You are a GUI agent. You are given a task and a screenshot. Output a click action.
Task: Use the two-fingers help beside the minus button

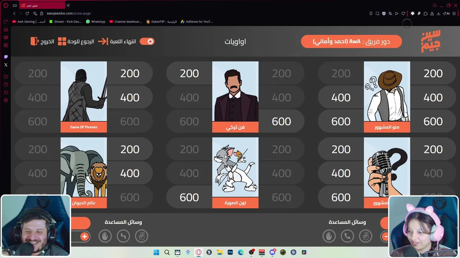[365, 236]
